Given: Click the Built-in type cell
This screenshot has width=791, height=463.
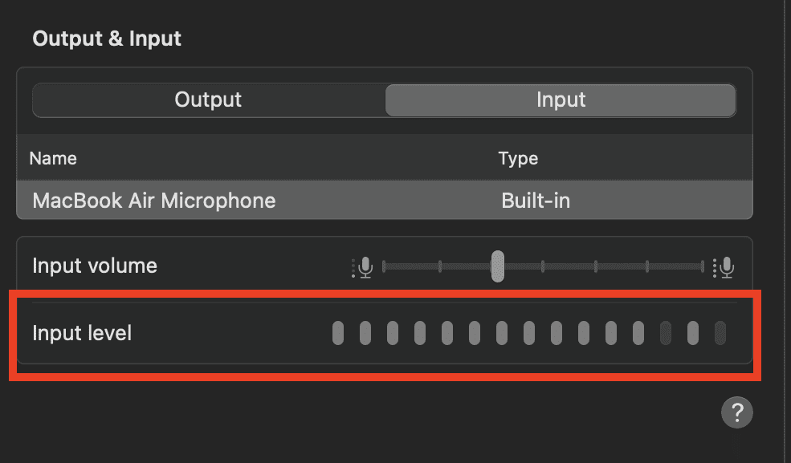Looking at the screenshot, I should click(536, 201).
